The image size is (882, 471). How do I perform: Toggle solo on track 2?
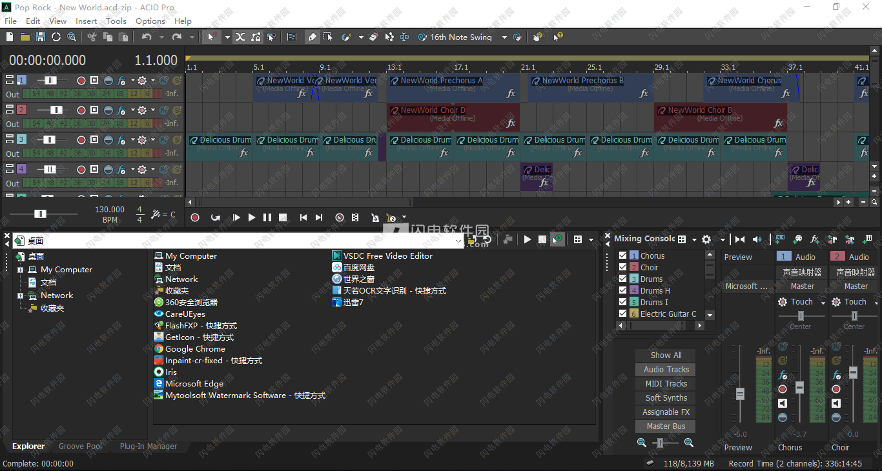[x=177, y=110]
